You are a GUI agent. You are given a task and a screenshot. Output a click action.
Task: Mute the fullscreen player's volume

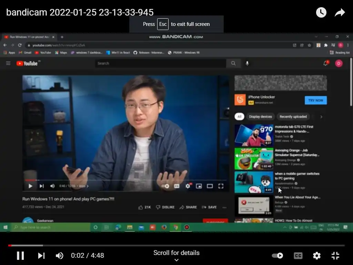pos(59,256)
